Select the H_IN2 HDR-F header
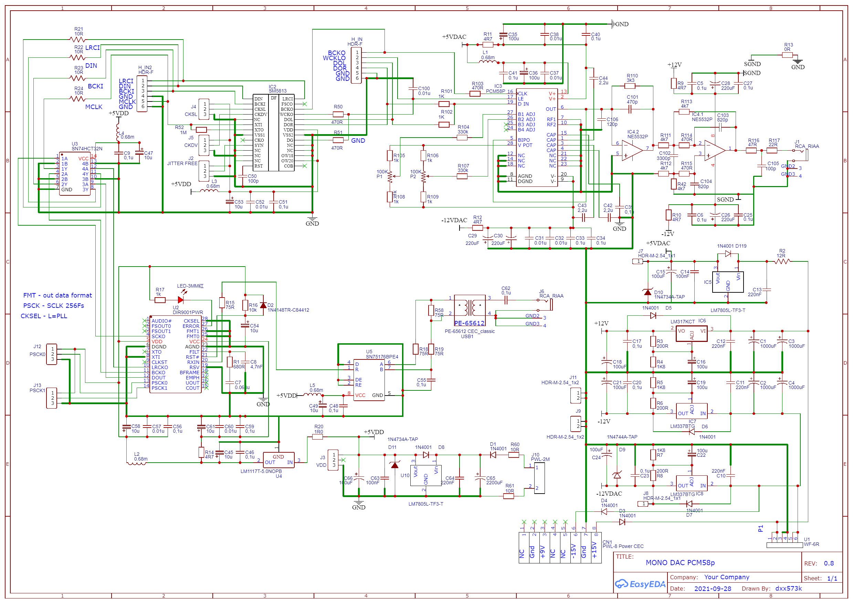The width and height of the screenshot is (853, 604). click(142, 94)
